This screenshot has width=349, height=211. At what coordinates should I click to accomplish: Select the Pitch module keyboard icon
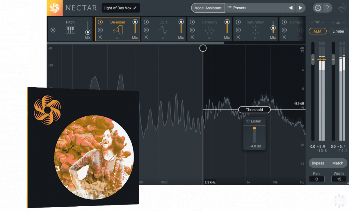click(x=70, y=30)
